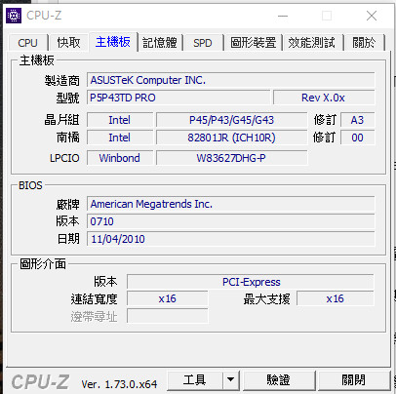Click southbridge revision 00
The width and height of the screenshot is (396, 394).
358,138
